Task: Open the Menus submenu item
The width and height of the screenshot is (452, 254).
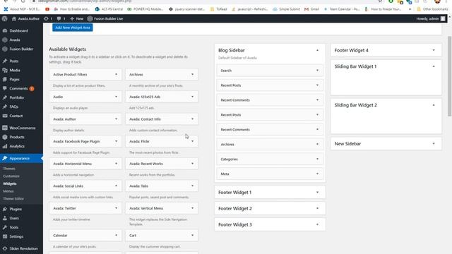Action: coord(8,191)
